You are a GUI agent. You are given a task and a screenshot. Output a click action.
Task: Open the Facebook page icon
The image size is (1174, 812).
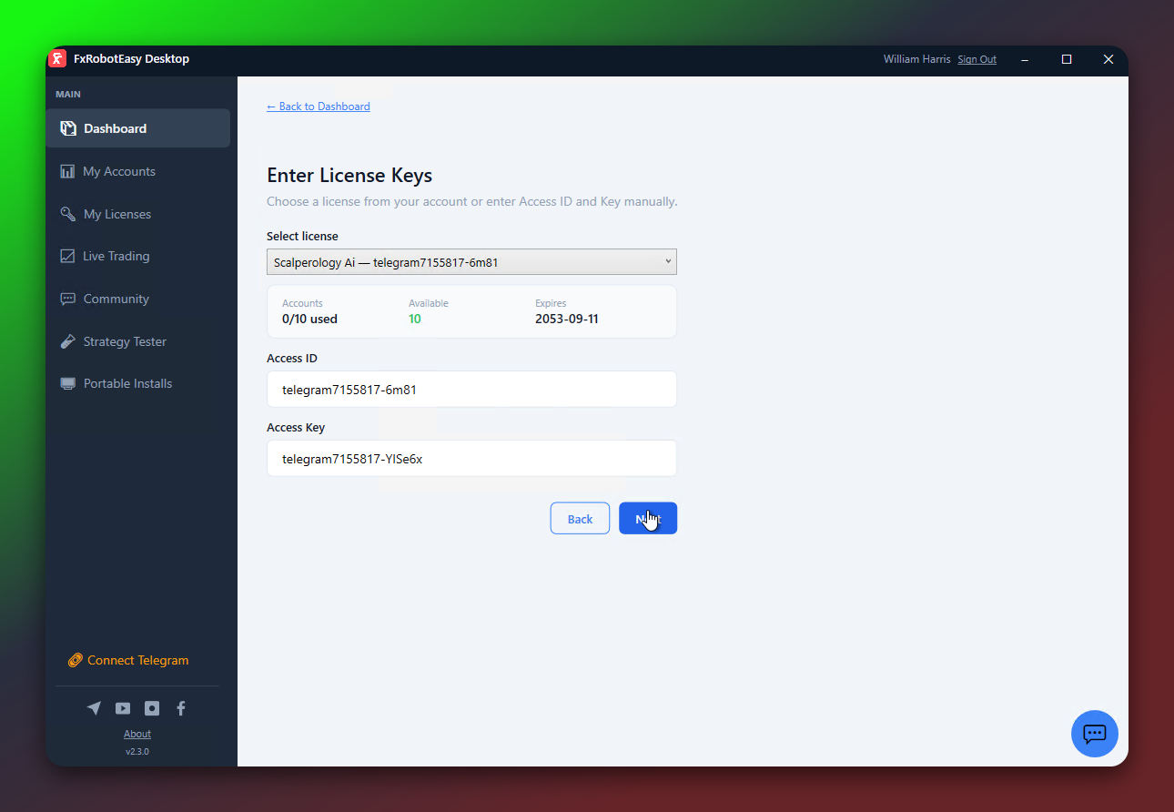[181, 707]
